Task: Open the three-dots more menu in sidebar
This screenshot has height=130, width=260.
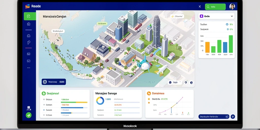Action: tap(28, 68)
